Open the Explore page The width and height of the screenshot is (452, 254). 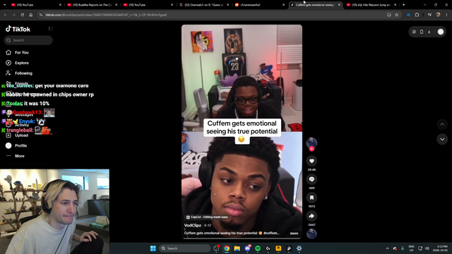(x=18, y=63)
